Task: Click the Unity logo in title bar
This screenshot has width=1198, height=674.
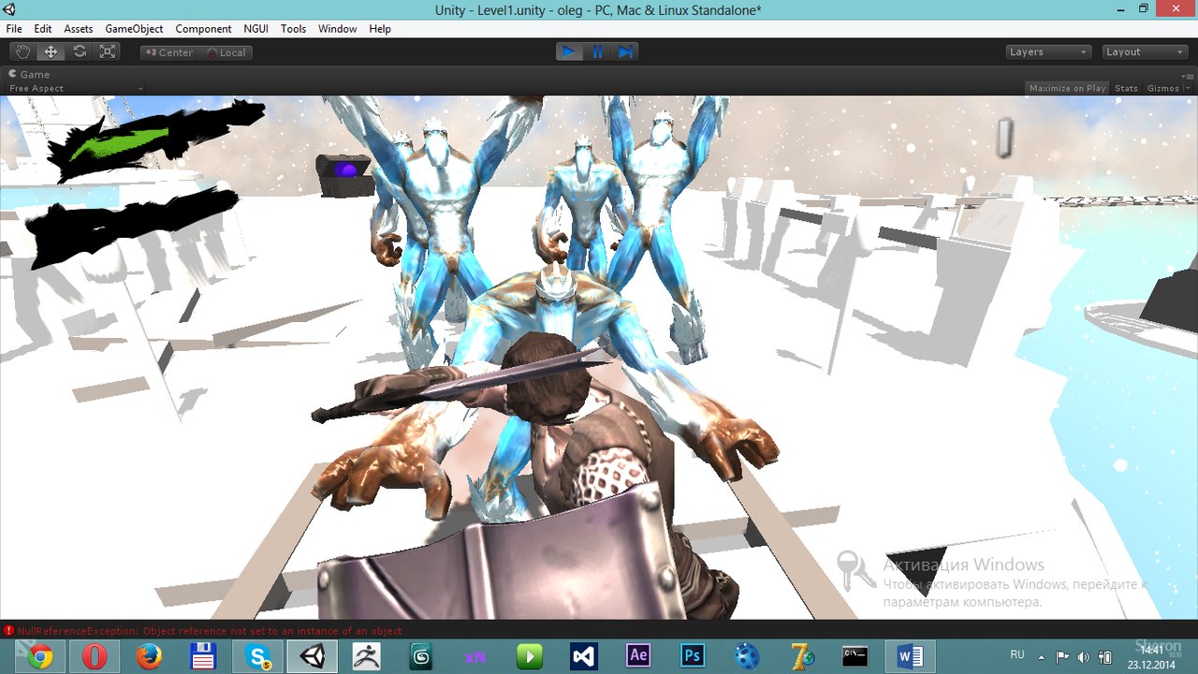Action: 10,10
